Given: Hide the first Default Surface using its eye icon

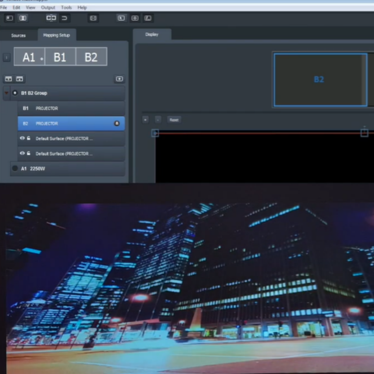Looking at the screenshot, I should (x=22, y=138).
